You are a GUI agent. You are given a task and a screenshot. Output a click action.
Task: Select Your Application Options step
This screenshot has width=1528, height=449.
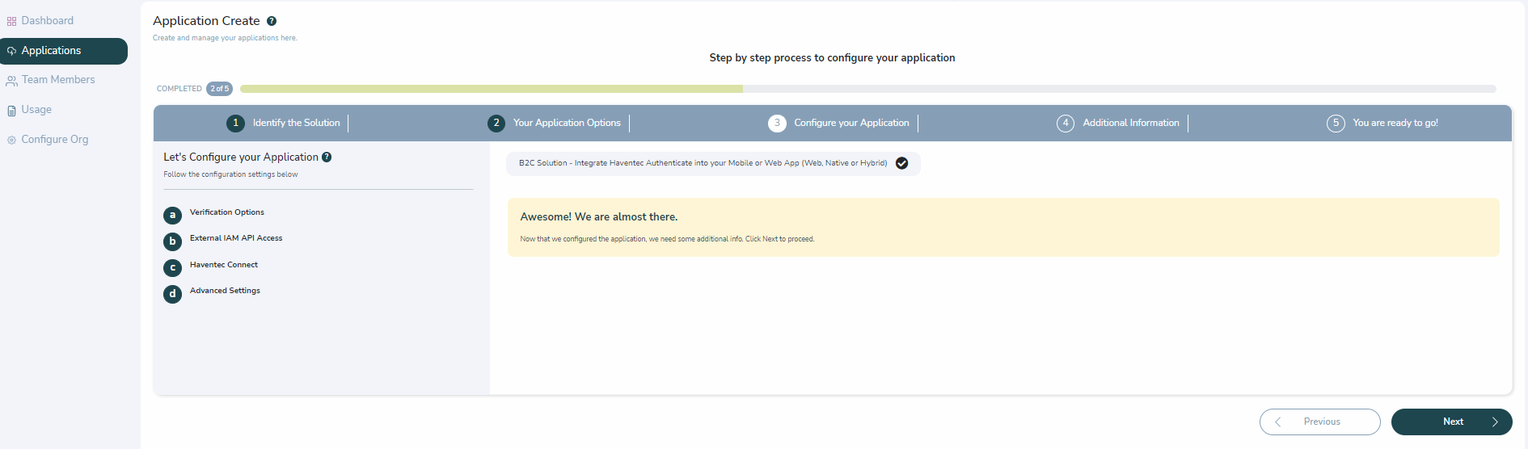point(567,123)
